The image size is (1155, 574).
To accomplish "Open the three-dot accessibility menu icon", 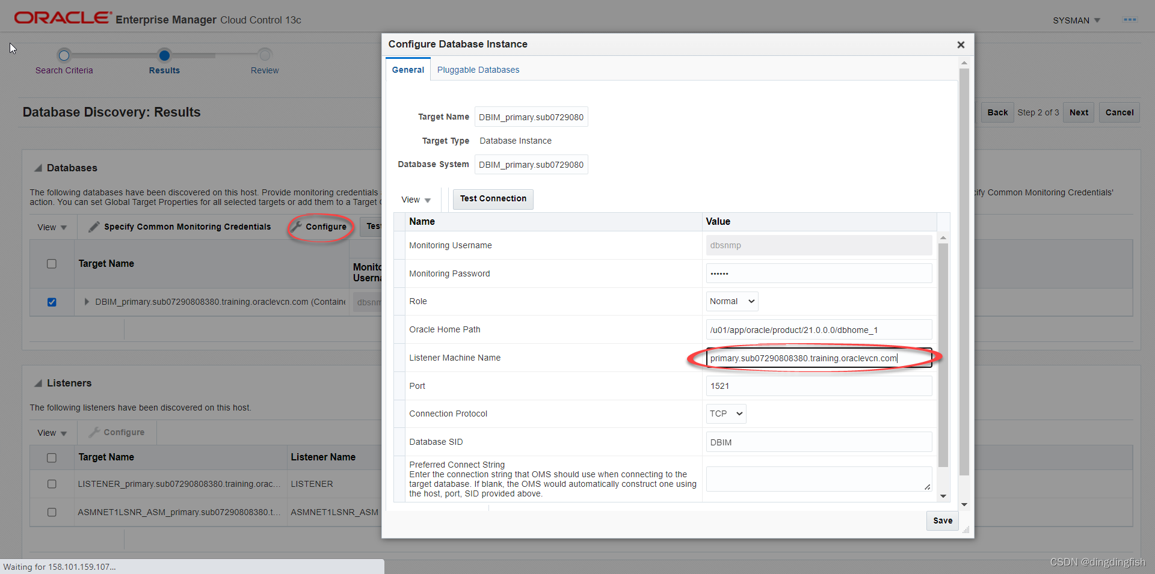I will point(1130,20).
